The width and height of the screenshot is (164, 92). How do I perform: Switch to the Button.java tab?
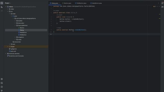[67, 3]
